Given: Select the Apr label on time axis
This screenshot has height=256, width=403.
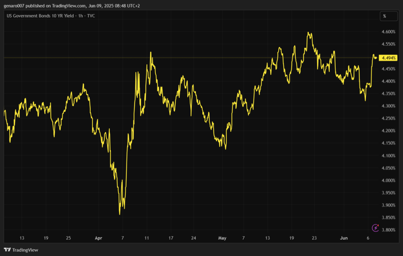Looking at the screenshot, I should tap(98, 238).
